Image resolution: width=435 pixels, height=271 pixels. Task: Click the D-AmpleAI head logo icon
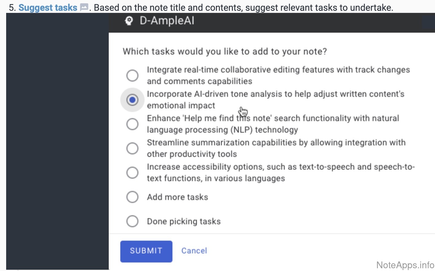pyautogui.click(x=129, y=21)
